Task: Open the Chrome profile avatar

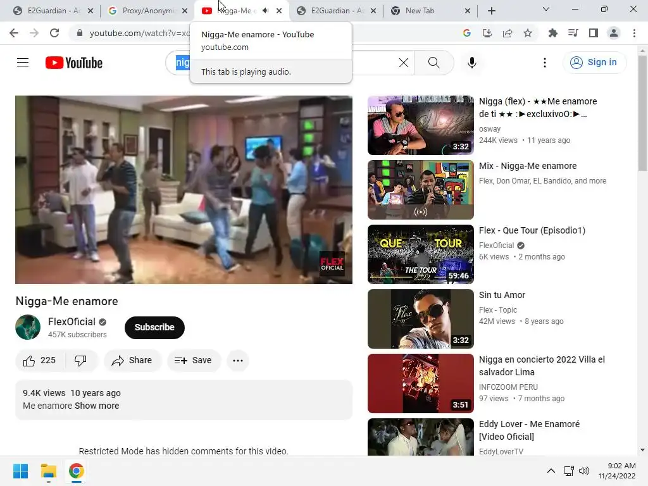Action: (614, 33)
